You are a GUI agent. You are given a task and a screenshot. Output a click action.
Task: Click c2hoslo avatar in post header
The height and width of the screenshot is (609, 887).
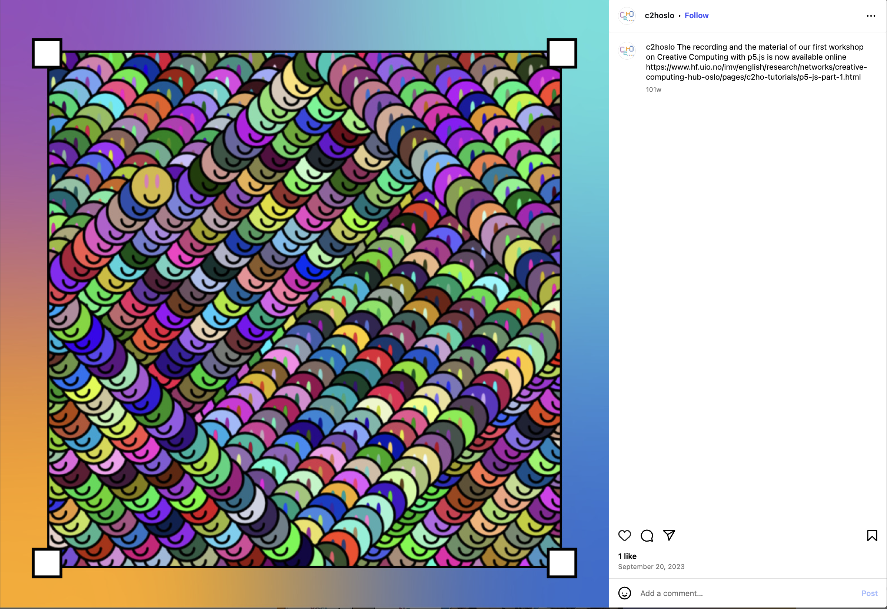pos(627,16)
